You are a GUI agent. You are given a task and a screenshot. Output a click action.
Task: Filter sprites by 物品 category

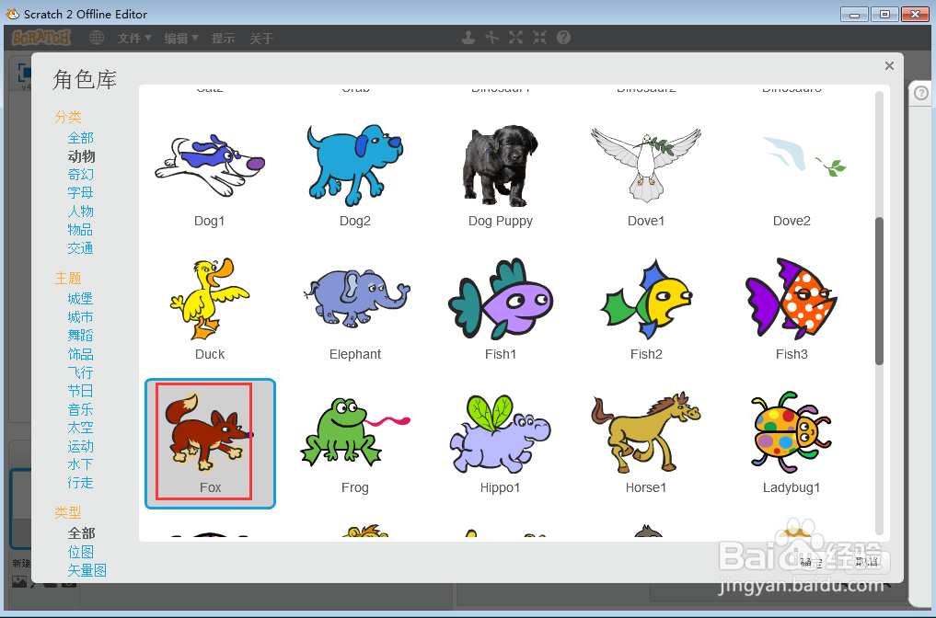(81, 230)
